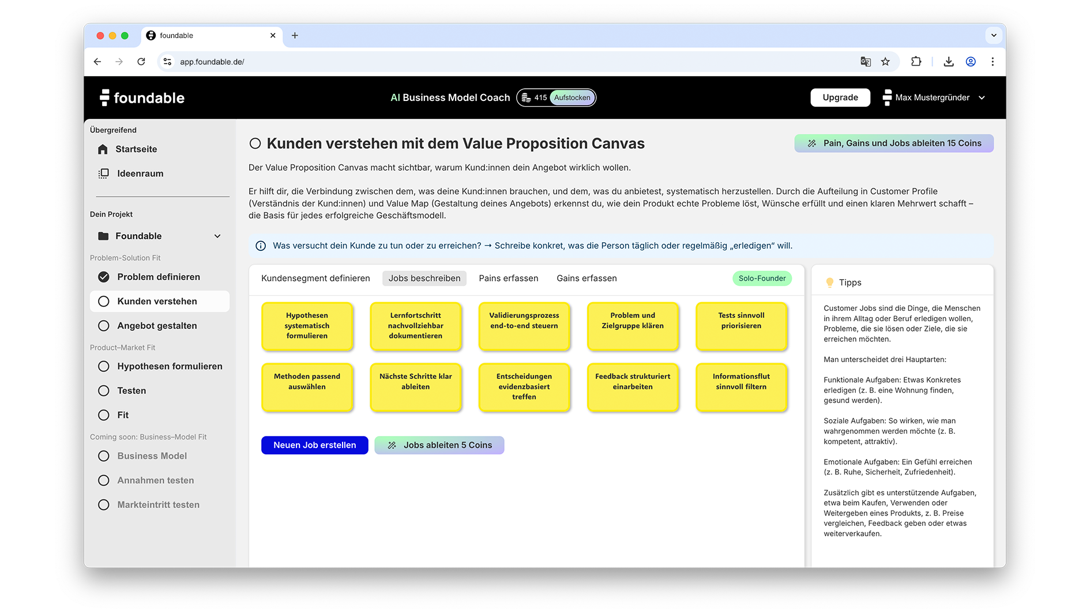This screenshot has width=1090, height=613.
Task: Reload the page with the refresh icon
Action: click(141, 62)
